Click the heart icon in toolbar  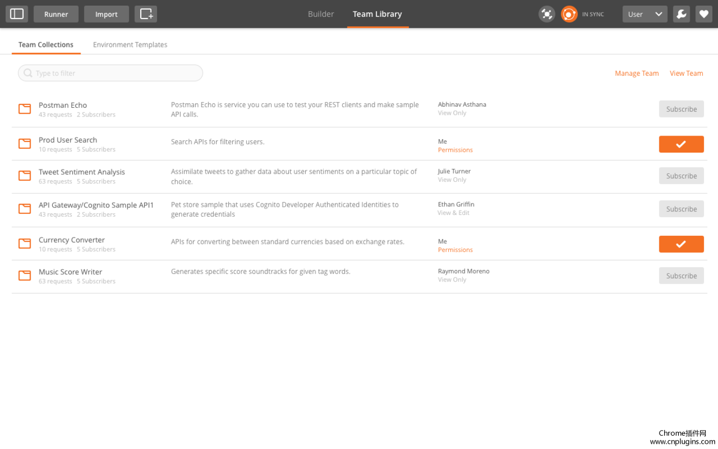tap(704, 14)
